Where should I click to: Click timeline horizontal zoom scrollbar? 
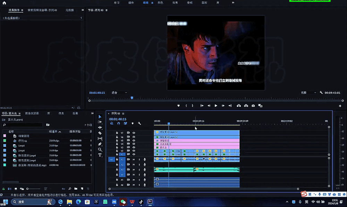pyautogui.click(x=204, y=189)
